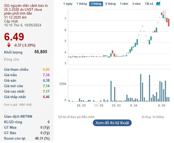Image resolution: width=174 pixels, height=143 pixels.
Task: Click the floor price 6.38
Action: (46, 80)
